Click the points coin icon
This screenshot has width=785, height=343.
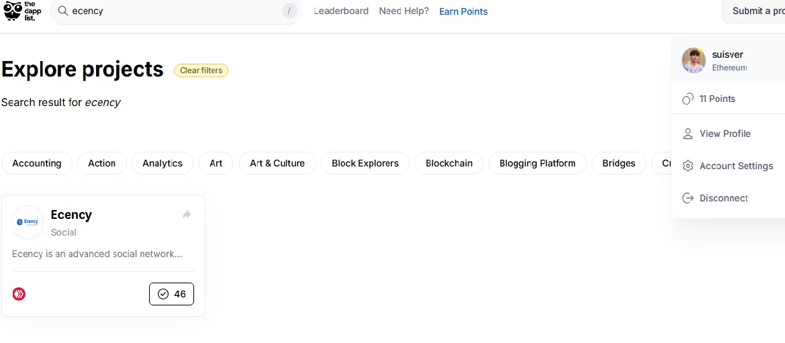(688, 99)
